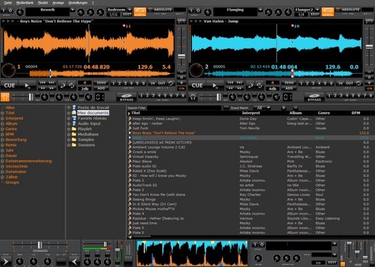Toggle the effect power button on deck 1
375x267 pixels.
point(10,11)
